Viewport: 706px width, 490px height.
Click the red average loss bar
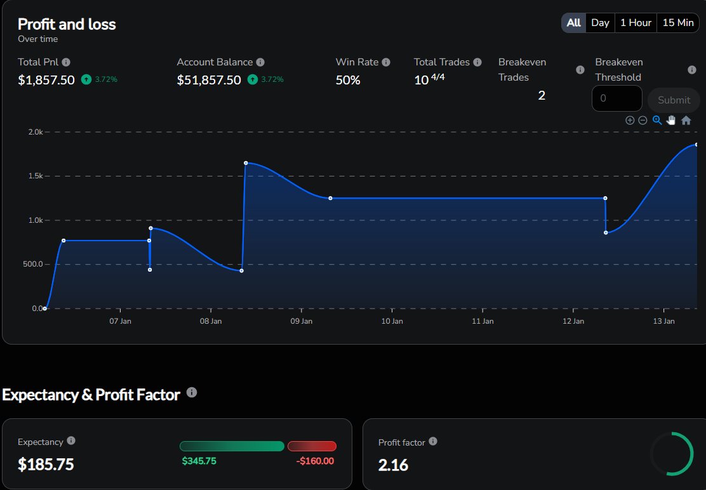pos(312,446)
